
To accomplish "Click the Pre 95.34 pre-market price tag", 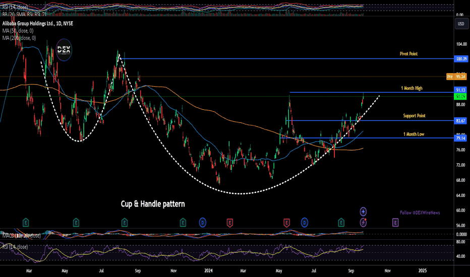I will pyautogui.click(x=456, y=77).
